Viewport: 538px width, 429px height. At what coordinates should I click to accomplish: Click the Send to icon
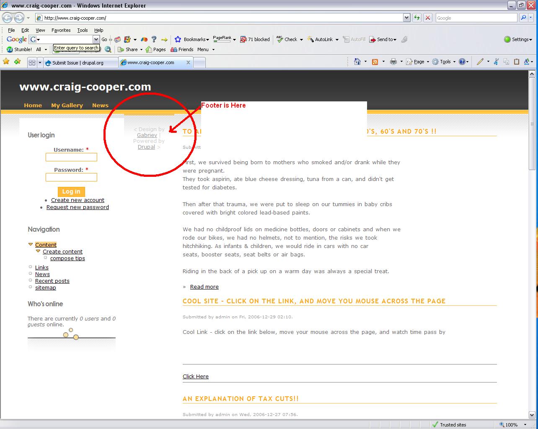(x=383, y=39)
